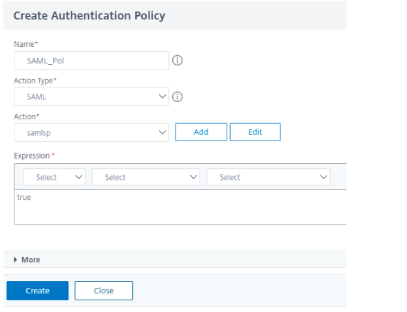Image resolution: width=407 pixels, height=312 pixels.
Task: Click the Close button
Action: 104,291
